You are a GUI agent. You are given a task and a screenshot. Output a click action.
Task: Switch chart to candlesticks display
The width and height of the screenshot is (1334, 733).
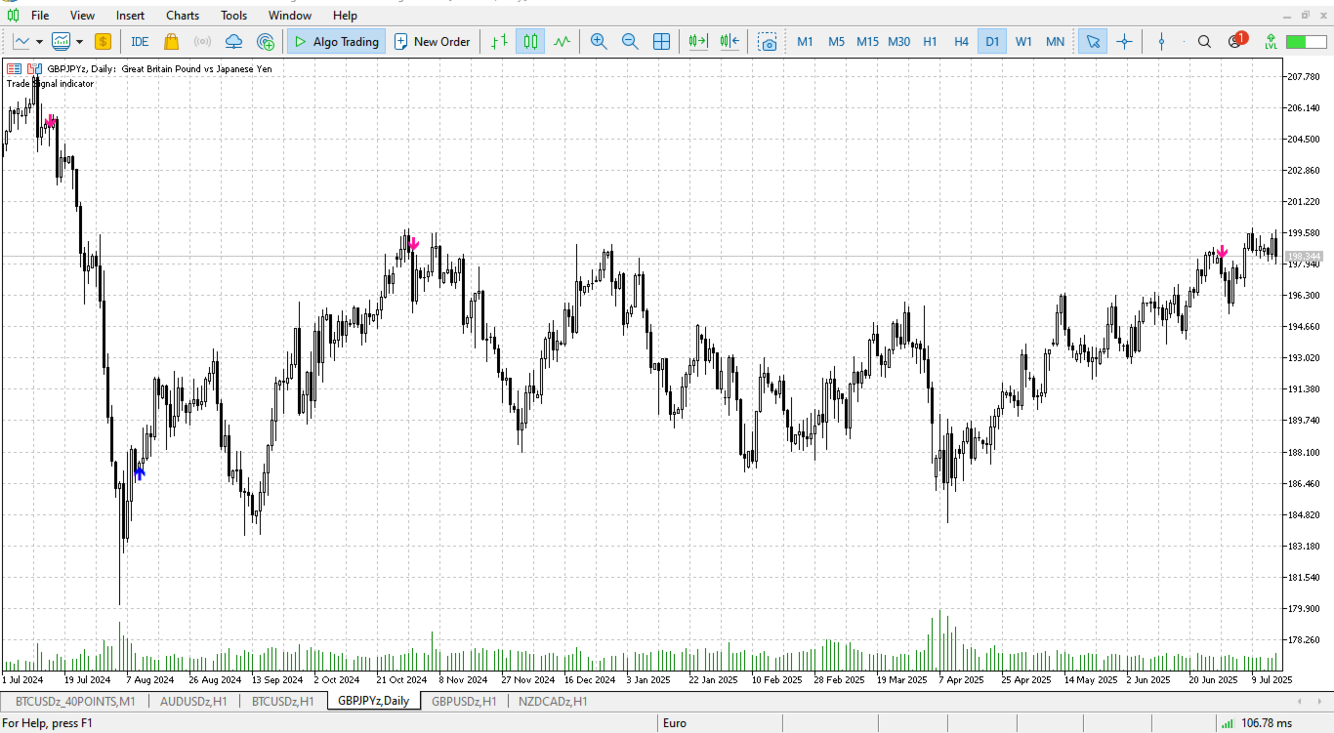pos(530,42)
